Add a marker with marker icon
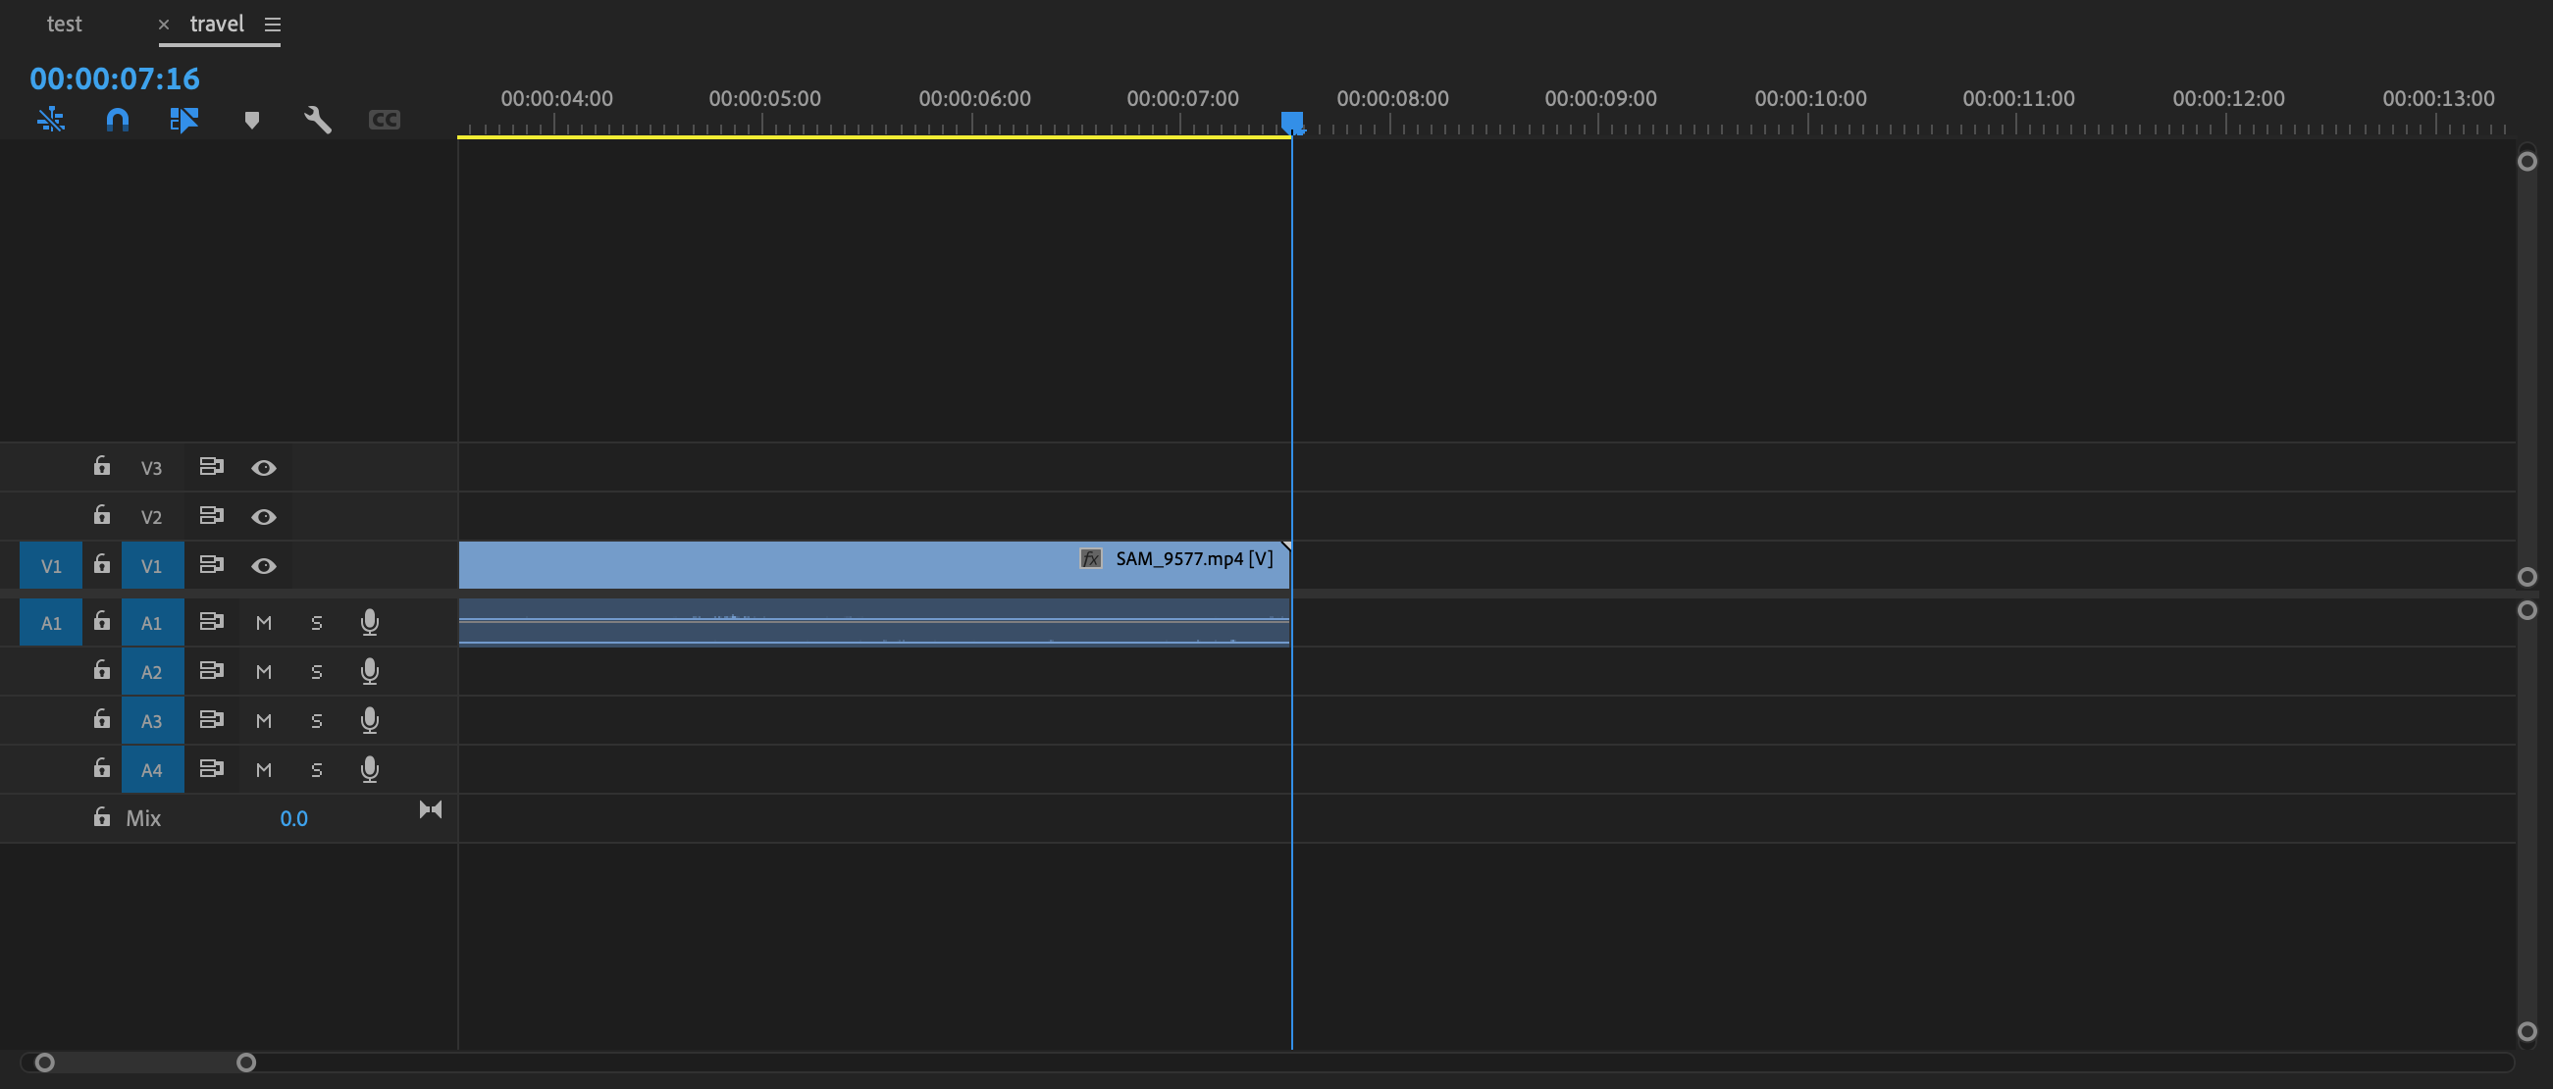2553x1089 pixels. 252,120
